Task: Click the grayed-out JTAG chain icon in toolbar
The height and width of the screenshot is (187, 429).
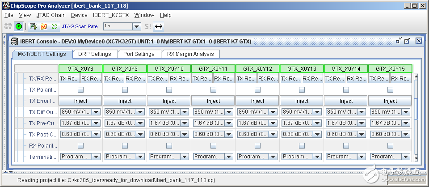Action: 8,26
